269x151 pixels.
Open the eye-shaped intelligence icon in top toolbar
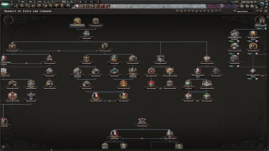click(x=22, y=6)
